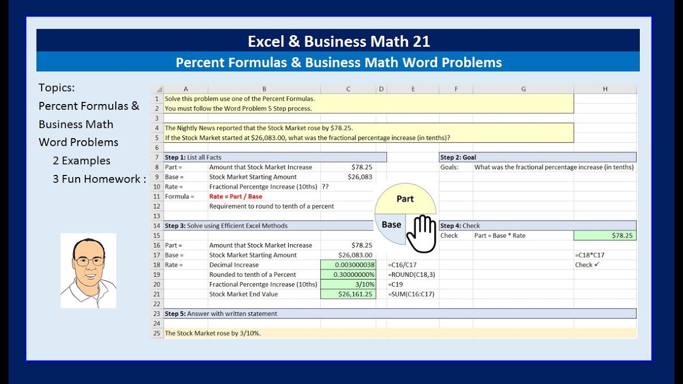
Task: Select column A header
Action: 186,89
